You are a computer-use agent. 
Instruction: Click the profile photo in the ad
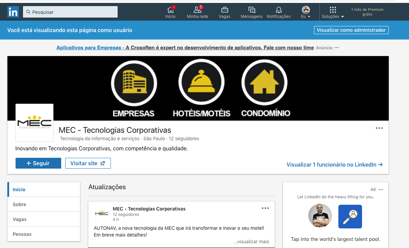pos(320,216)
